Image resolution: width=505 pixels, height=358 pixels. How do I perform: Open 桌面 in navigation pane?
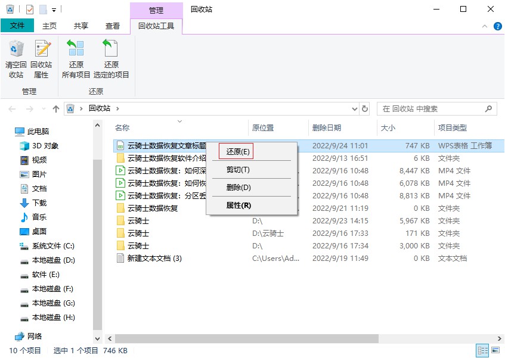click(33, 232)
